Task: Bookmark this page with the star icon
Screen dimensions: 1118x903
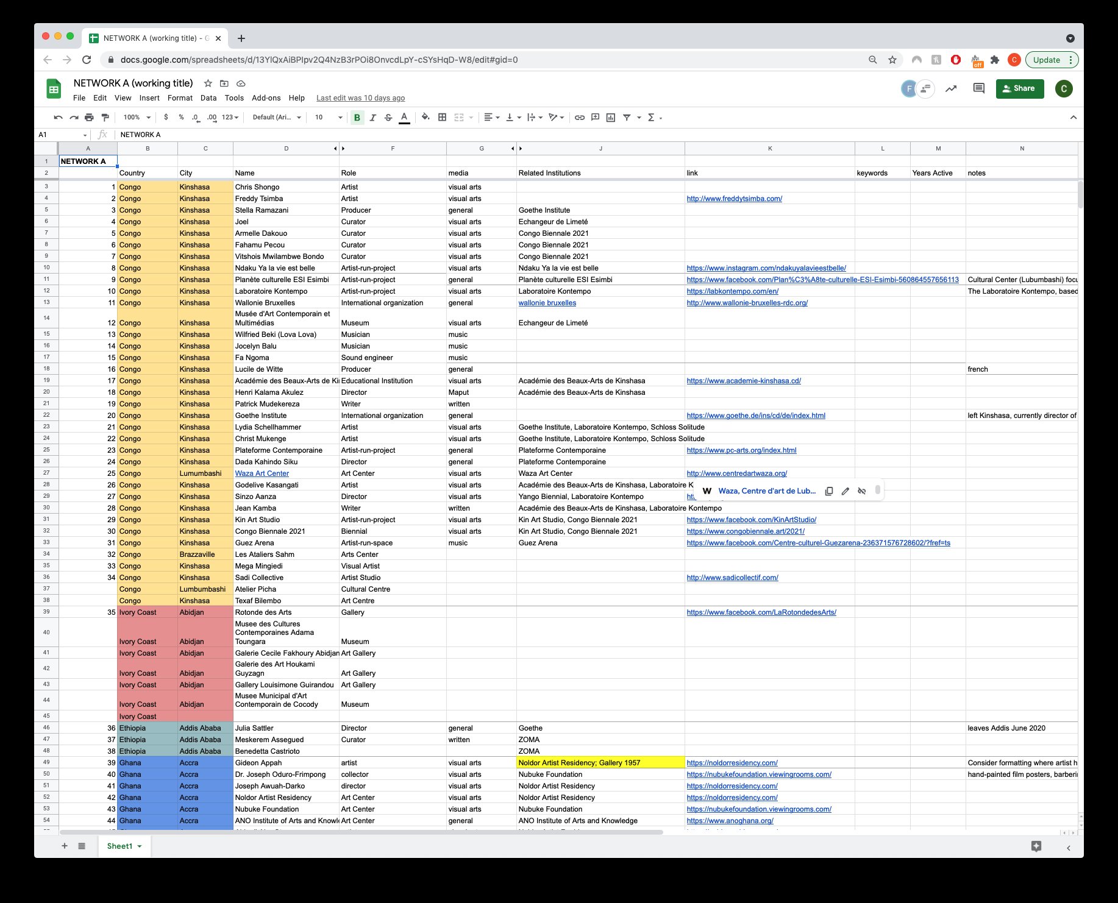Action: point(892,60)
